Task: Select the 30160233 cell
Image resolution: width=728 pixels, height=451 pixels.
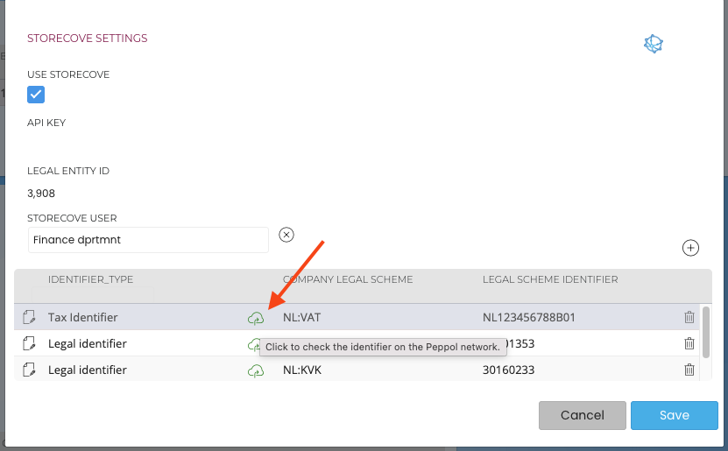Action: point(508,370)
